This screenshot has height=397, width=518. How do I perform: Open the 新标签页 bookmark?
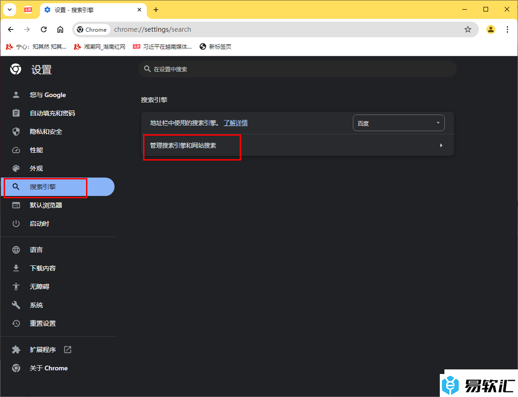click(215, 46)
